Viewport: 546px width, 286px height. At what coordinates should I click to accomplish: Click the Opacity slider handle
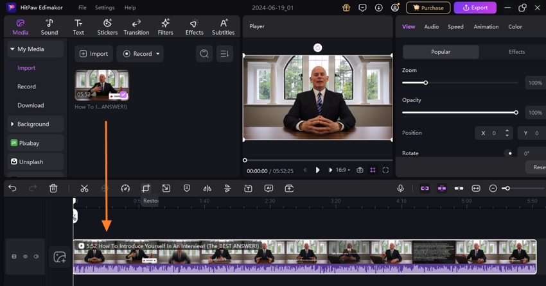coord(516,112)
